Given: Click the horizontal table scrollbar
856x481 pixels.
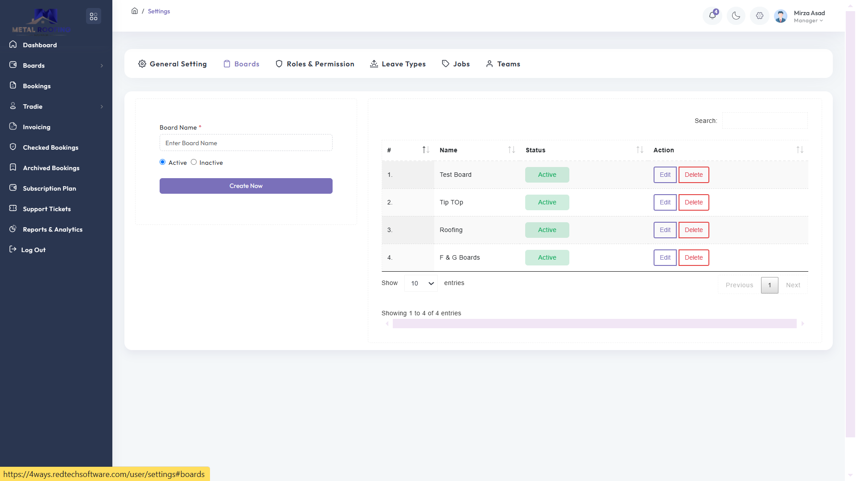Looking at the screenshot, I should (594, 324).
